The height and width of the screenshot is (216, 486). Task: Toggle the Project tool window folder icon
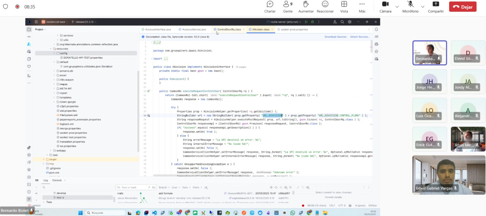click(x=29, y=29)
